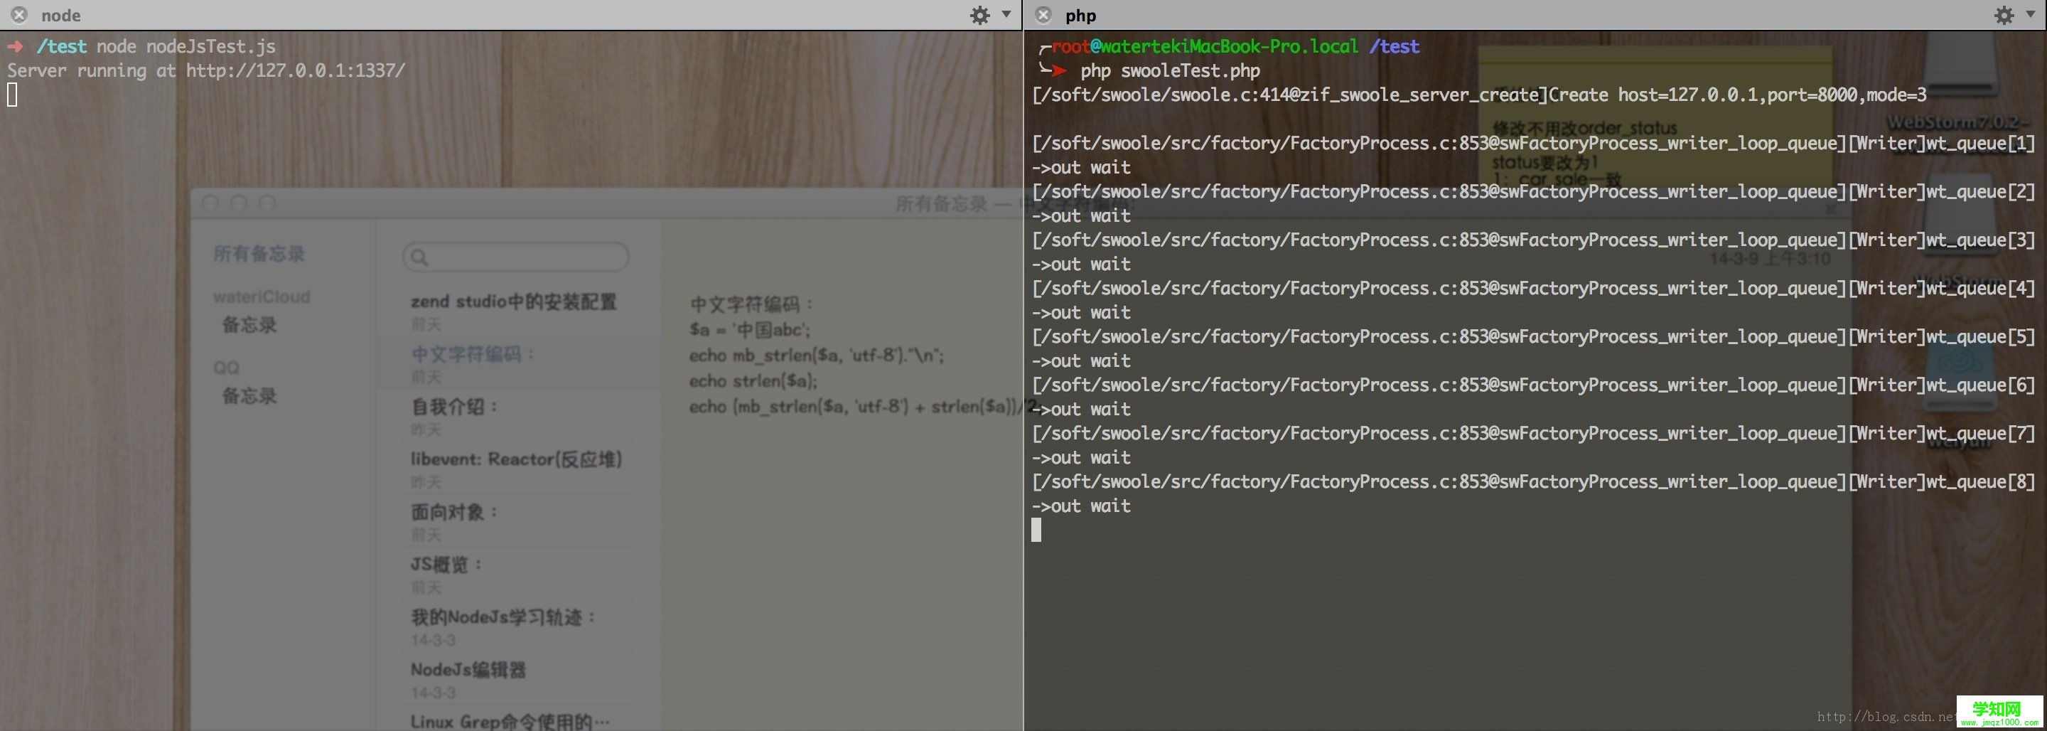Open 备忘录 folder under QQ
The height and width of the screenshot is (731, 2047).
tap(249, 395)
